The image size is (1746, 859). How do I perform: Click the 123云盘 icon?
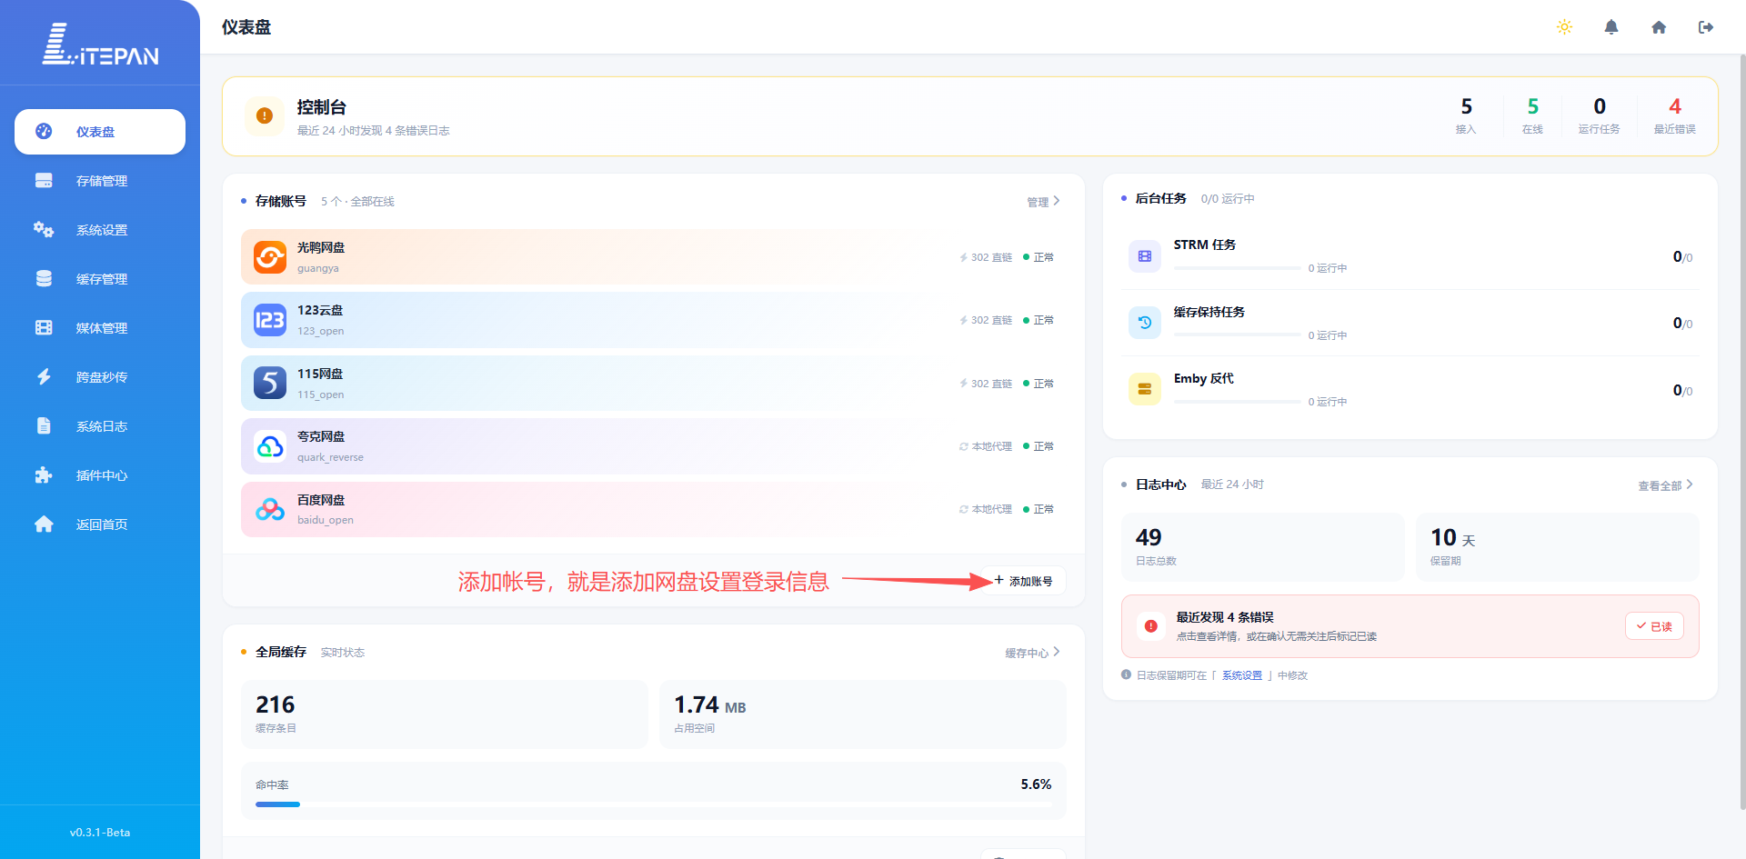tap(270, 320)
